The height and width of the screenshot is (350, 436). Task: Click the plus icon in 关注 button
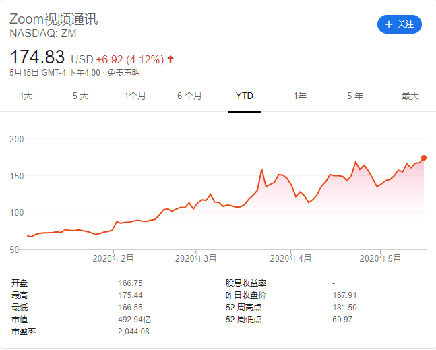[x=388, y=24]
